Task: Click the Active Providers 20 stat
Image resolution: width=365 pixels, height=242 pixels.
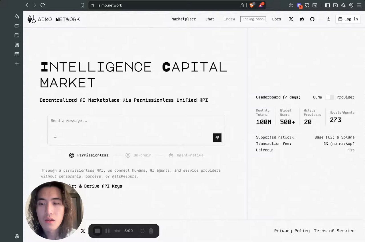Action: [x=312, y=117]
